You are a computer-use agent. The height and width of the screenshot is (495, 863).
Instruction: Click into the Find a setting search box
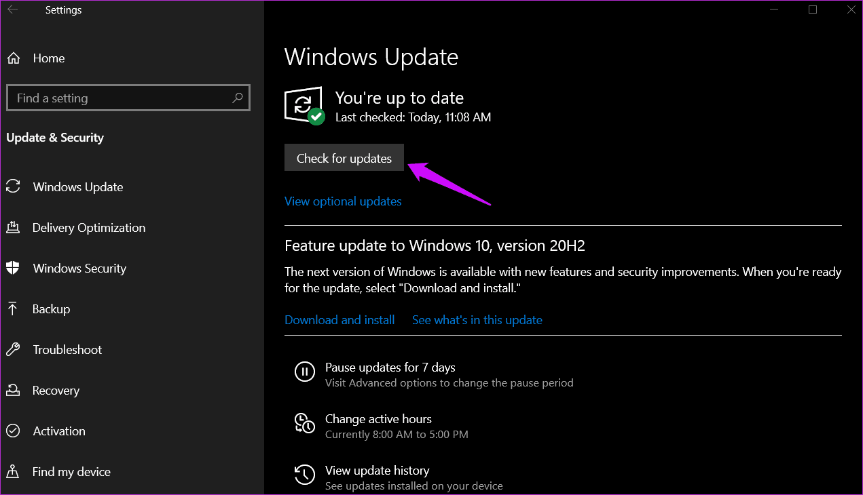(x=128, y=98)
